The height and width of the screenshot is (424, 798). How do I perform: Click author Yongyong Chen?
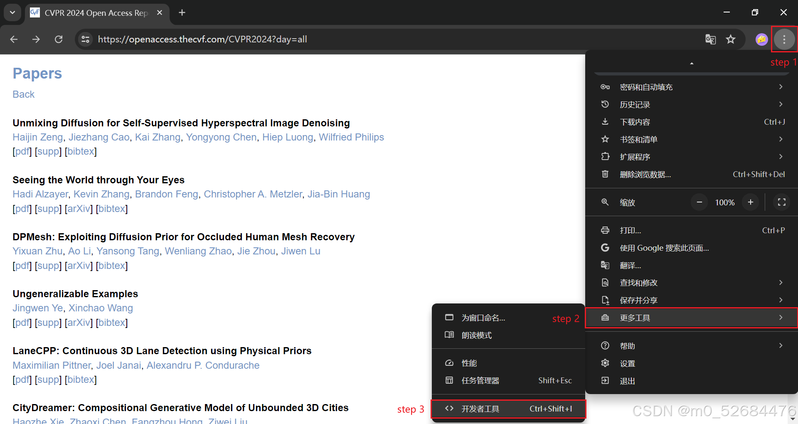tap(221, 137)
